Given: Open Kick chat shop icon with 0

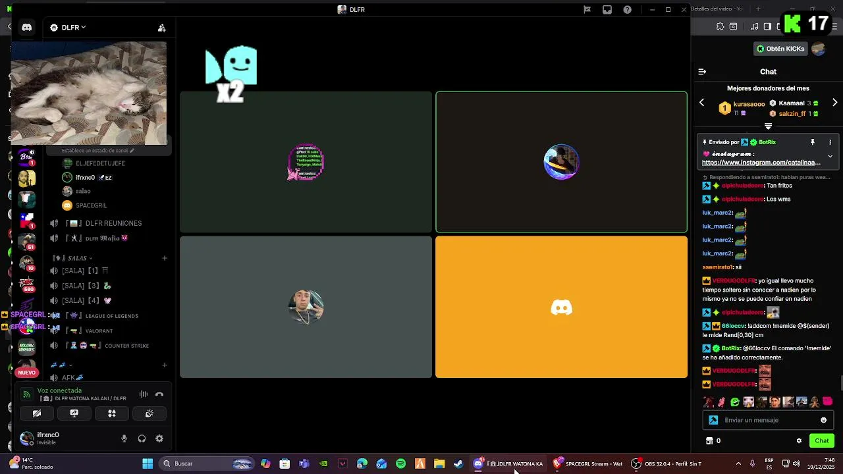Looking at the screenshot, I should pos(713,441).
